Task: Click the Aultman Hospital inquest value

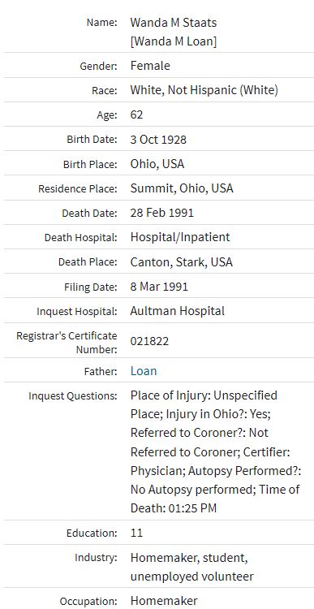Action: pos(178,311)
